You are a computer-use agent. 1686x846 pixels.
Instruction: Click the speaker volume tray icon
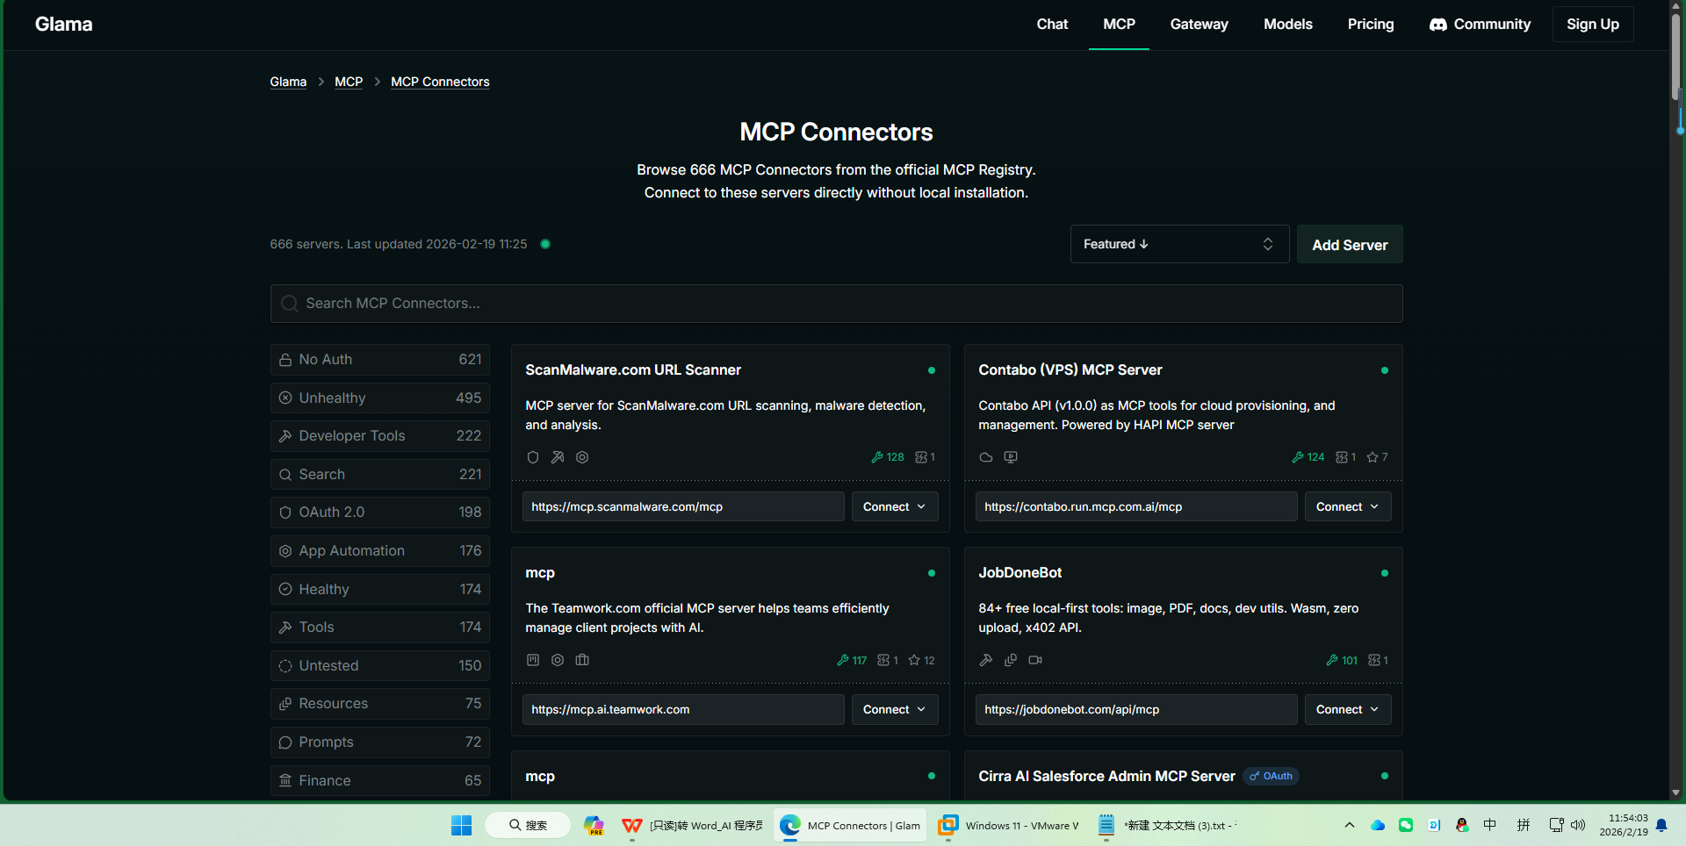1578,825
